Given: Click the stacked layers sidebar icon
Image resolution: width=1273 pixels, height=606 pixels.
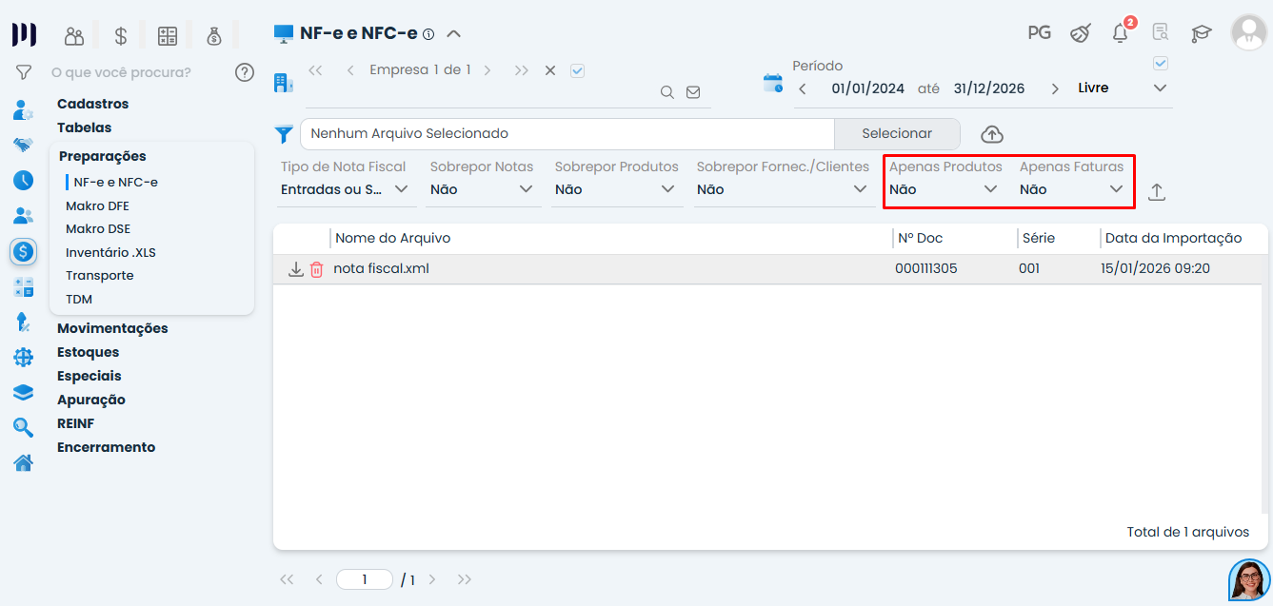Looking at the screenshot, I should tap(24, 393).
